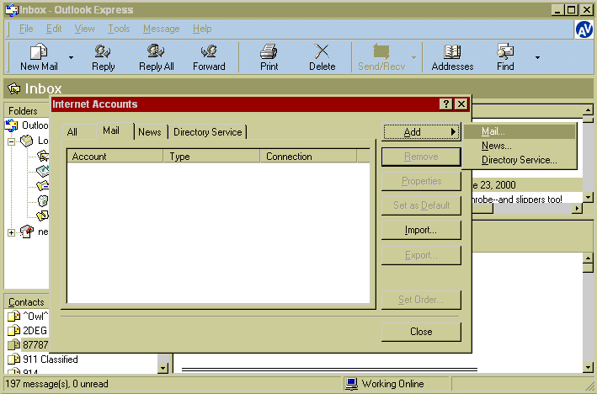Click the Set as Default button

421,205
